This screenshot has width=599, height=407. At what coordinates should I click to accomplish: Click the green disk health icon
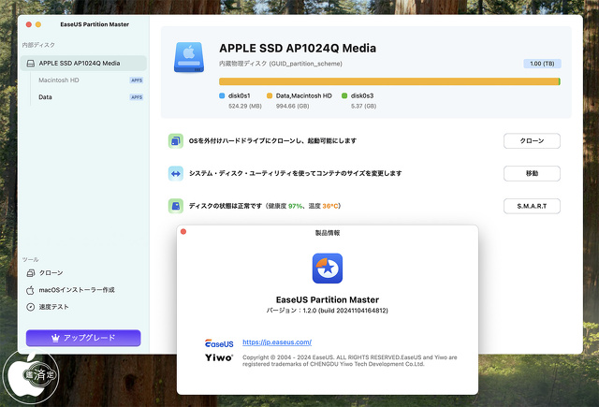176,206
